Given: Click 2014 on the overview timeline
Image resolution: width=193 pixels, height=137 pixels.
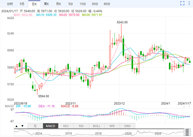Looking at the screenshot, I should [x=39, y=133].
